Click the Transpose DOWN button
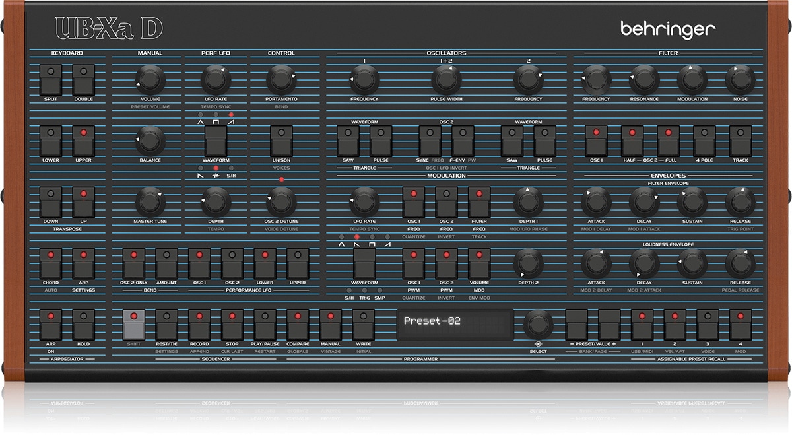The image size is (792, 435). [x=51, y=202]
